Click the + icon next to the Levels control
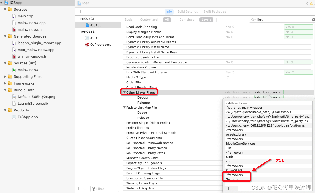Screen dimensions: 315x193 222,20
